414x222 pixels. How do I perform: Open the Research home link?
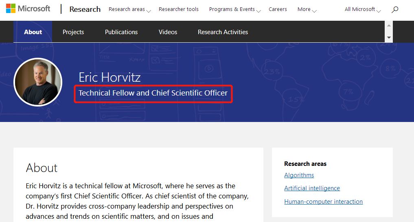(85, 9)
